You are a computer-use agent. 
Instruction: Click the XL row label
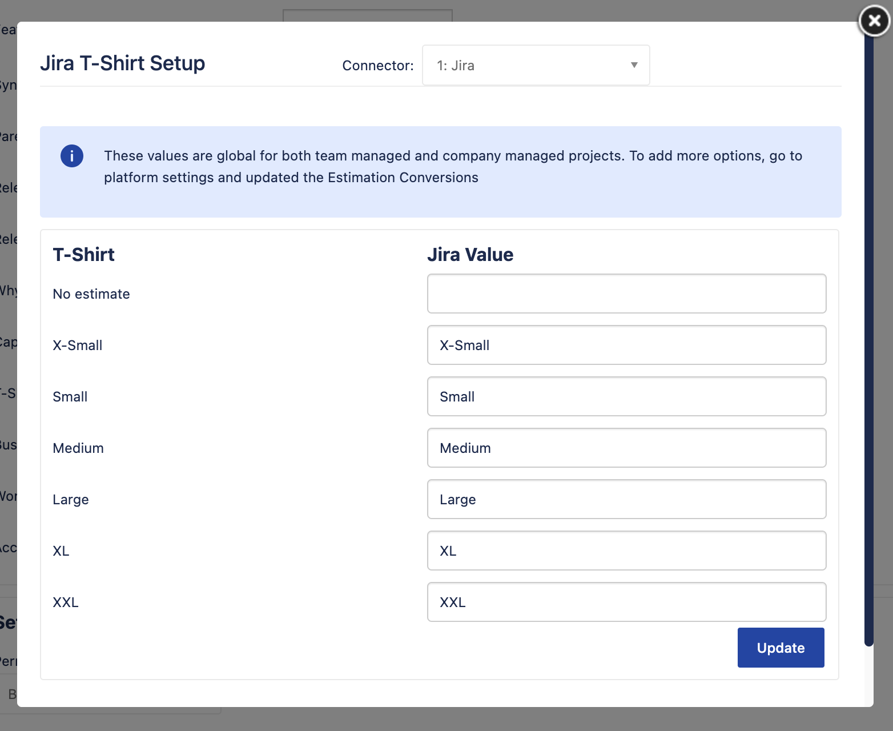(x=61, y=551)
